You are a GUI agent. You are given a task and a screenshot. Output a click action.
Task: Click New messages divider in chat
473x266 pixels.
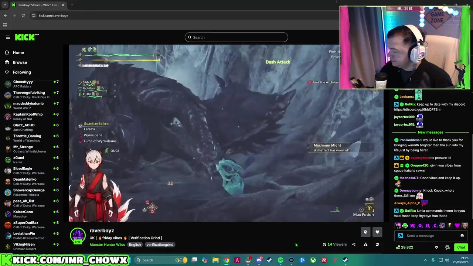431,132
